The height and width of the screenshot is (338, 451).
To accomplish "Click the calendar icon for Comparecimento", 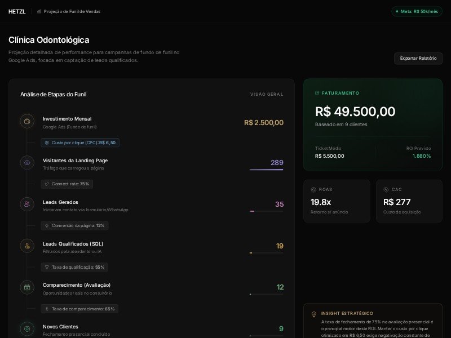I will click(x=27, y=287).
